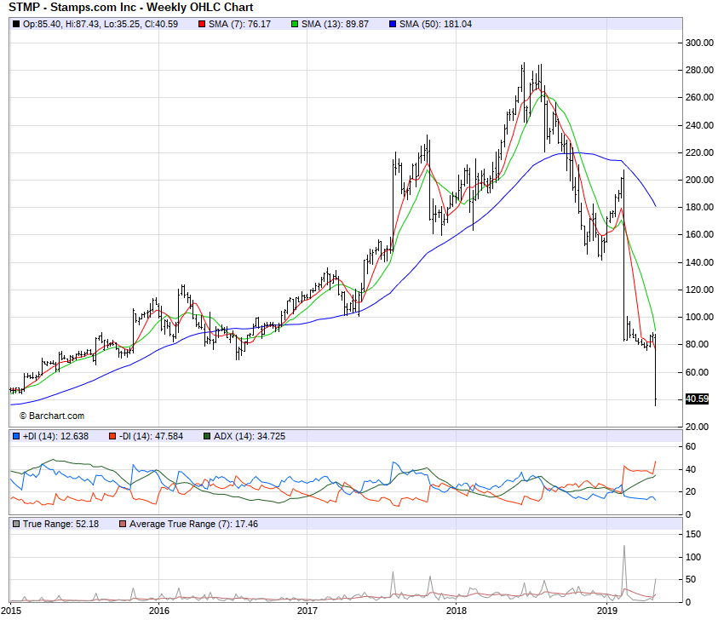Select the 2015 label on time axis
The image size is (718, 637).
click(x=11, y=611)
